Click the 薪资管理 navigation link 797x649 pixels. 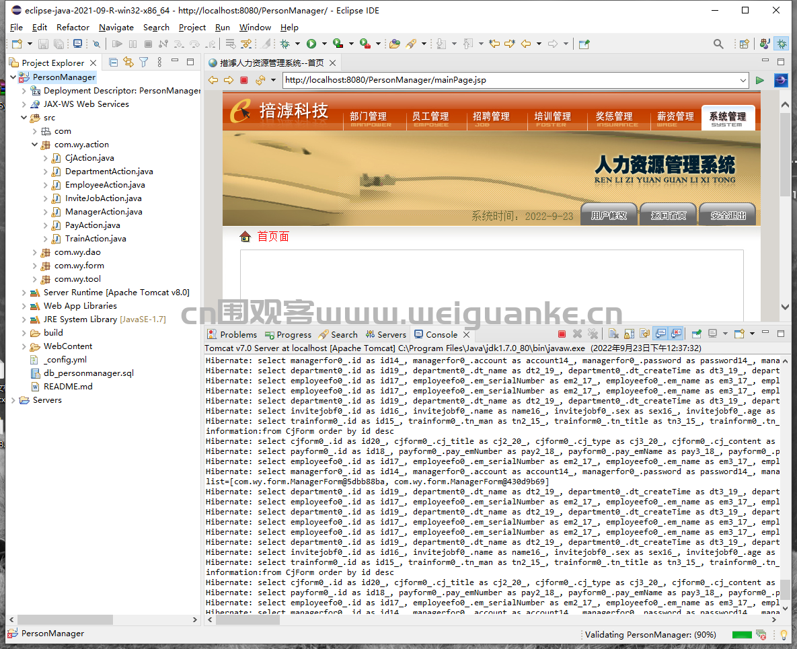[x=676, y=118]
